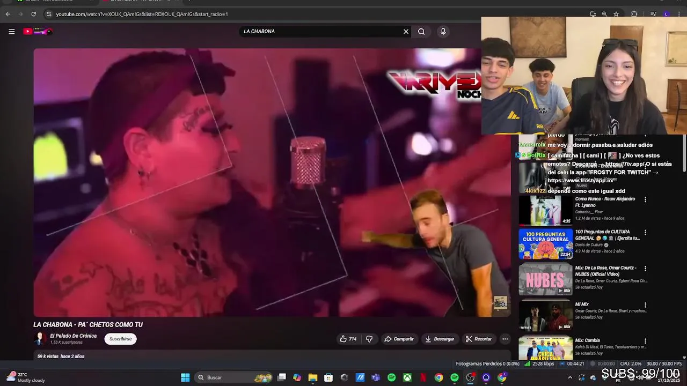Clear the search text with the X

[406, 32]
